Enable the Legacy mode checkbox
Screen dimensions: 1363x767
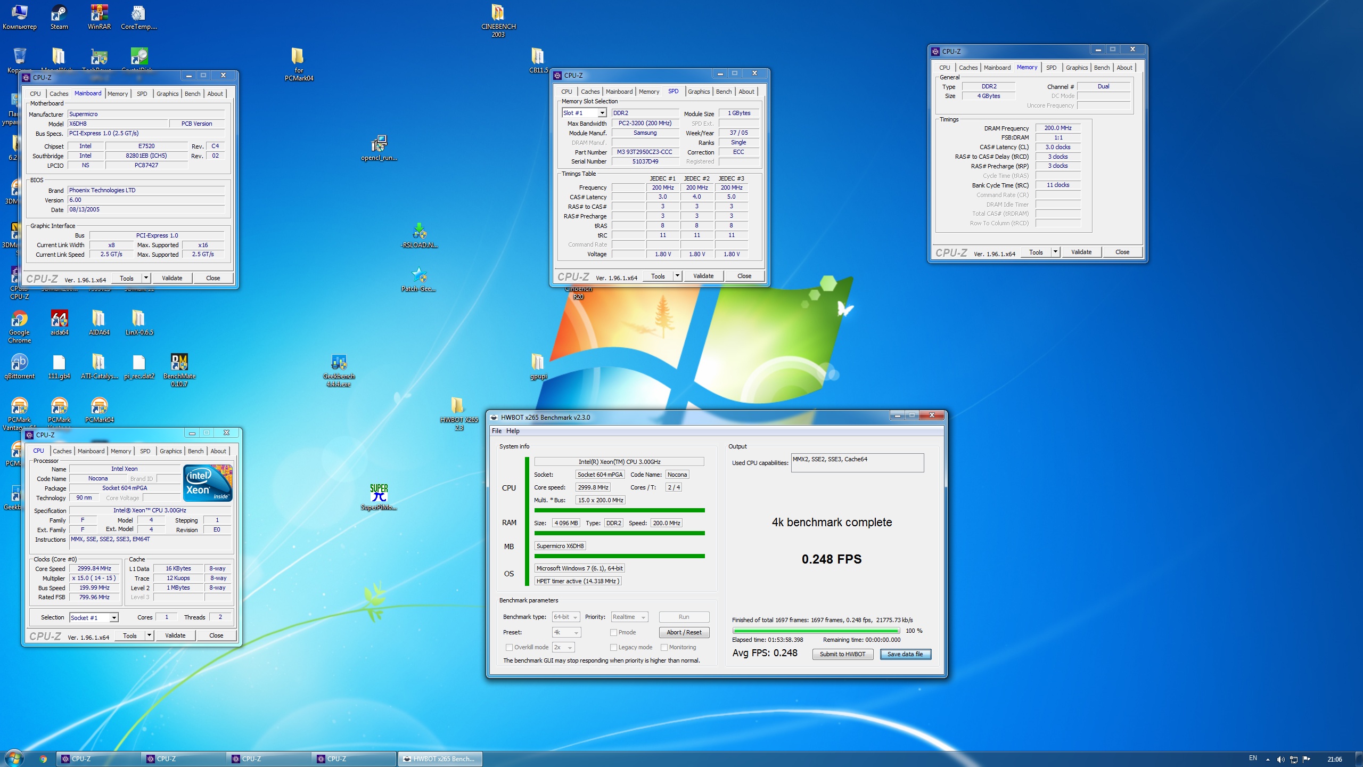click(613, 647)
